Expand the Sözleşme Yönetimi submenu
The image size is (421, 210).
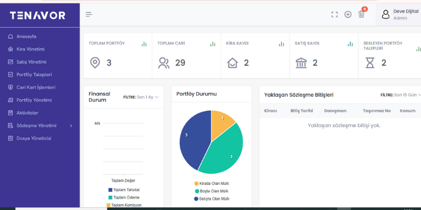coord(40,125)
